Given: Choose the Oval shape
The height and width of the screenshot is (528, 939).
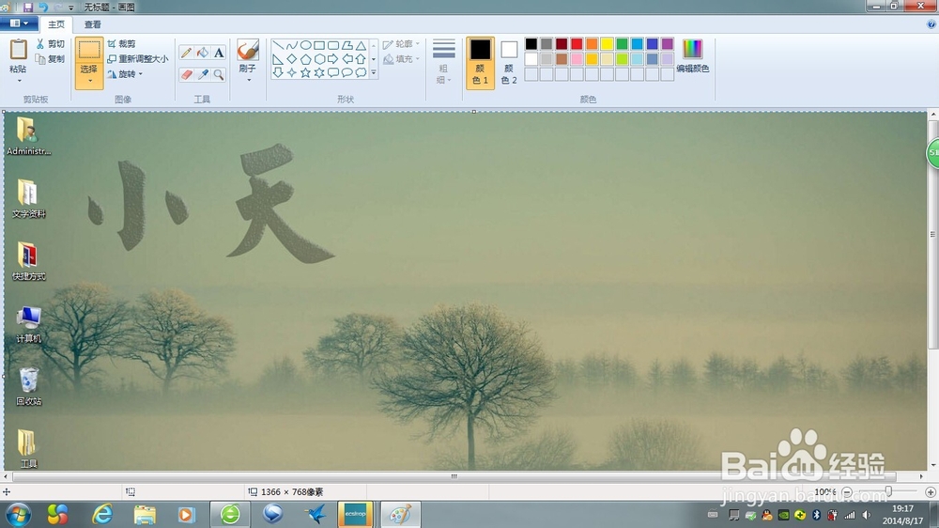Looking at the screenshot, I should [x=305, y=45].
